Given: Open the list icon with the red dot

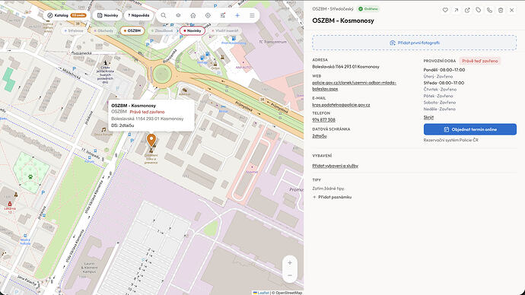Looking at the screenshot, I should (223, 15).
